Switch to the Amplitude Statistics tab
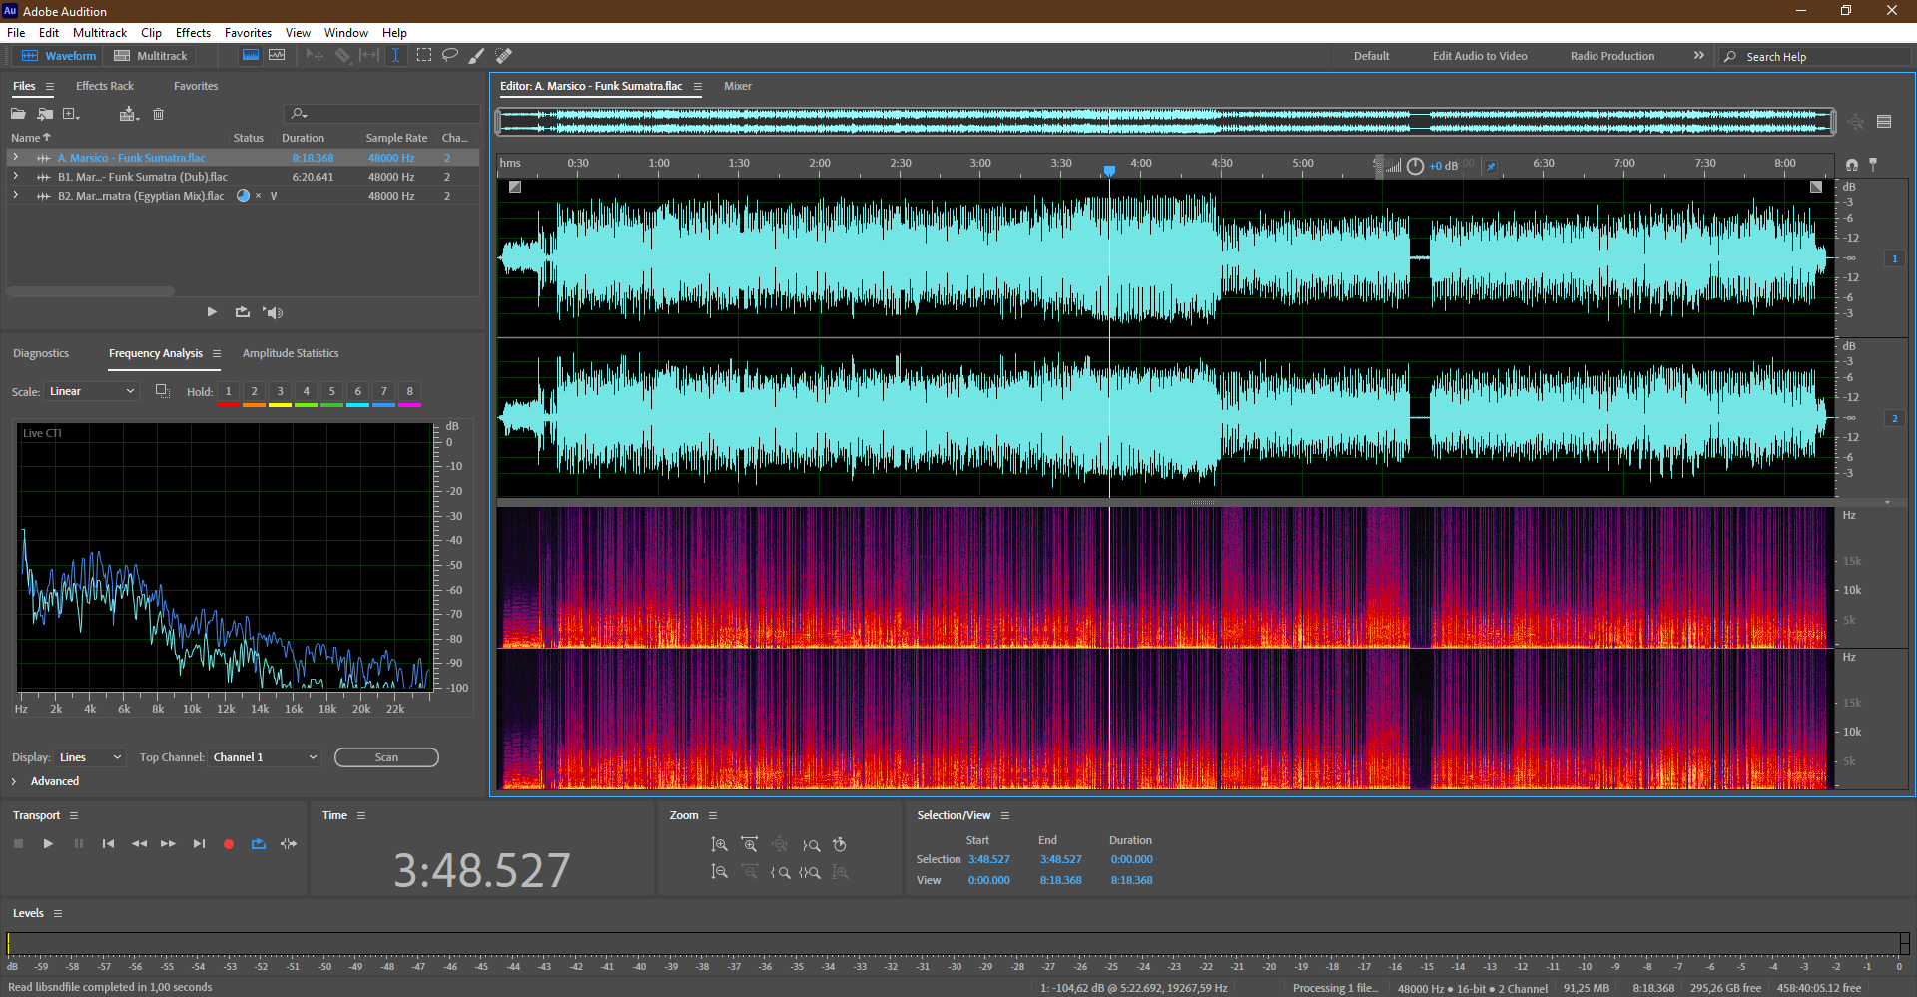The height and width of the screenshot is (997, 1917). (x=291, y=353)
